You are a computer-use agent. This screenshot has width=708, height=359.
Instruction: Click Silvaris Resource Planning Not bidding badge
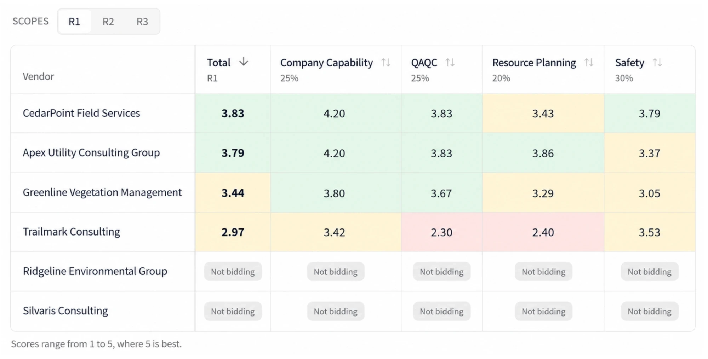[x=543, y=311]
